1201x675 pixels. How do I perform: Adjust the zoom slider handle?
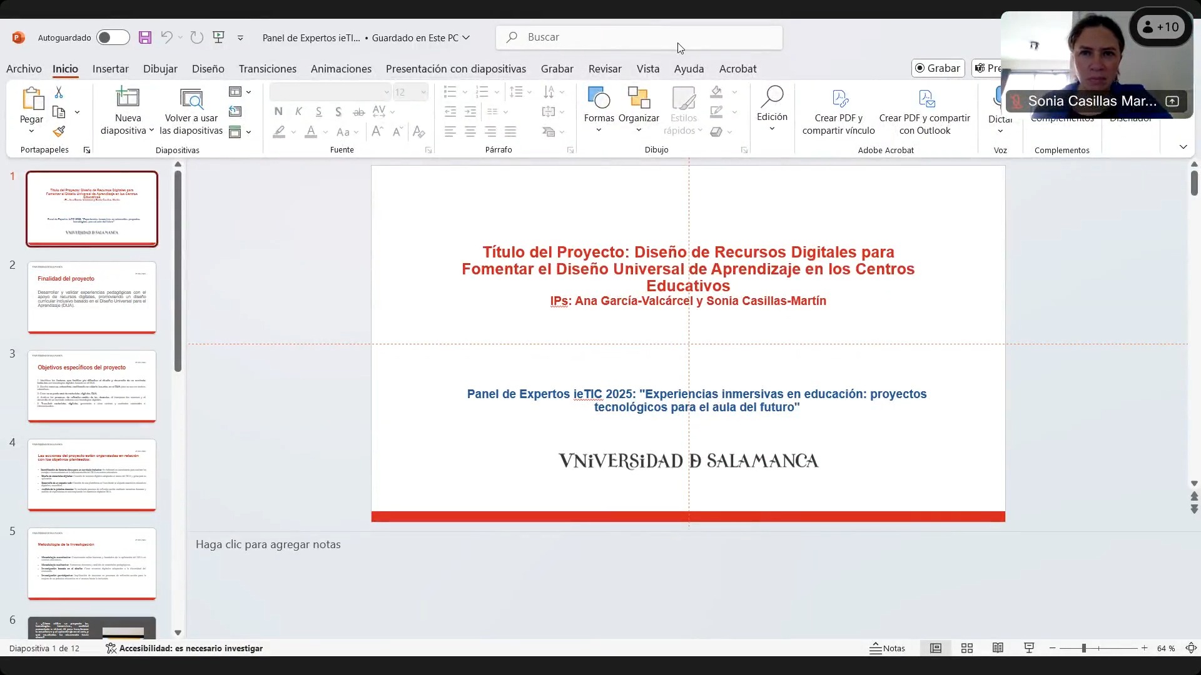(x=1084, y=648)
